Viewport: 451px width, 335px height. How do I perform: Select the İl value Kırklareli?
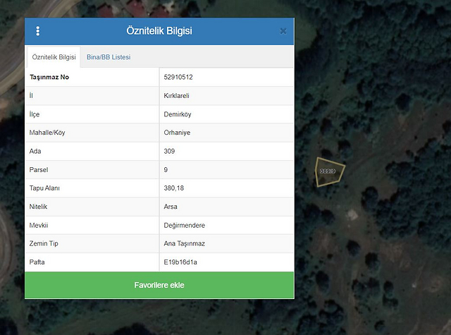pyautogui.click(x=176, y=95)
